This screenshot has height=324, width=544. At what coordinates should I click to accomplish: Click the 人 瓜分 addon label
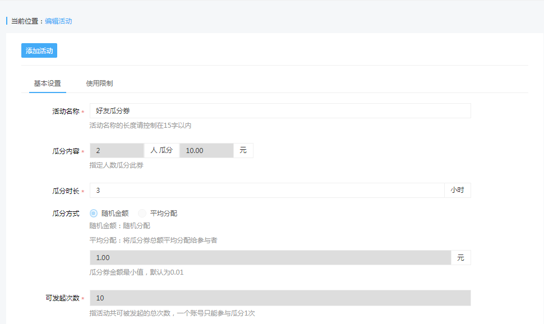[162, 151]
